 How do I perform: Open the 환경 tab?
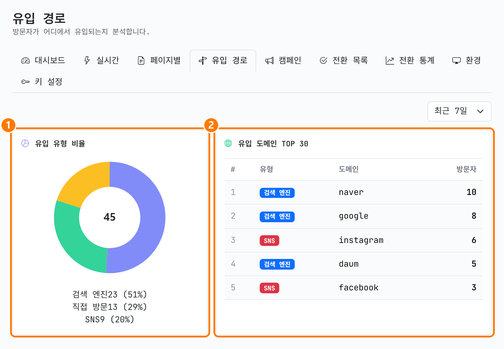467,60
